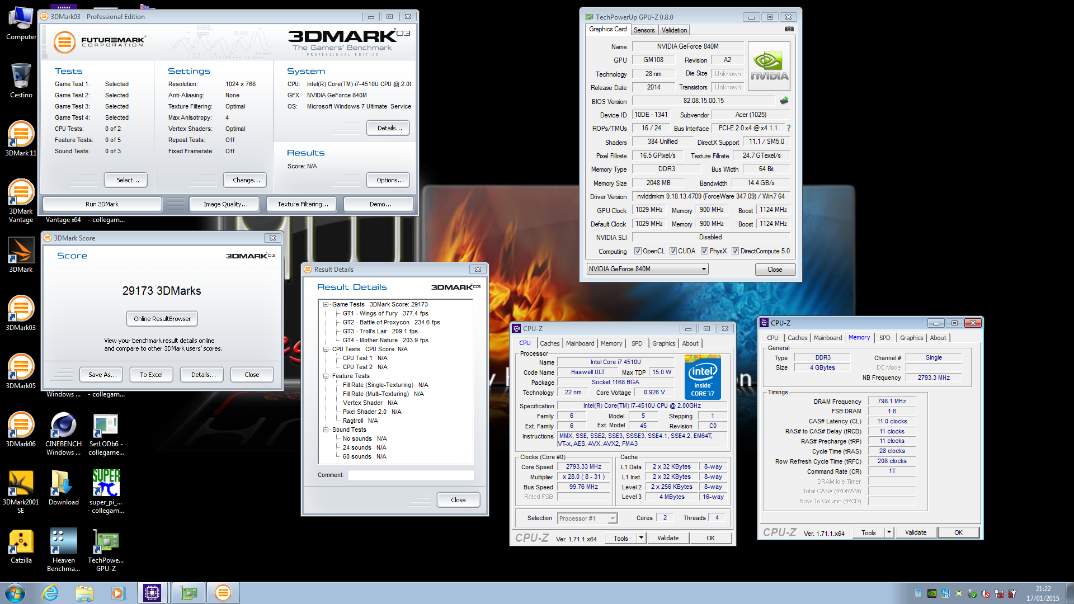This screenshot has height=604, width=1074.
Task: Collapse the Feature Tests tree node
Action: (x=326, y=376)
